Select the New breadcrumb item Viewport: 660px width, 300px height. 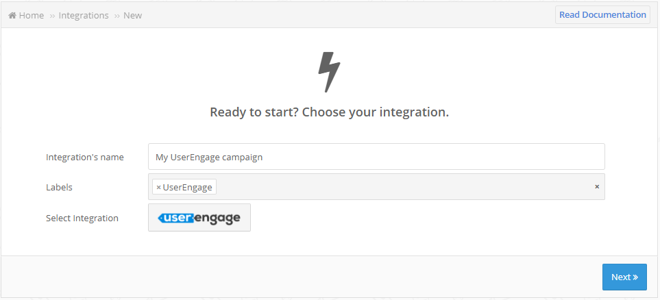132,16
